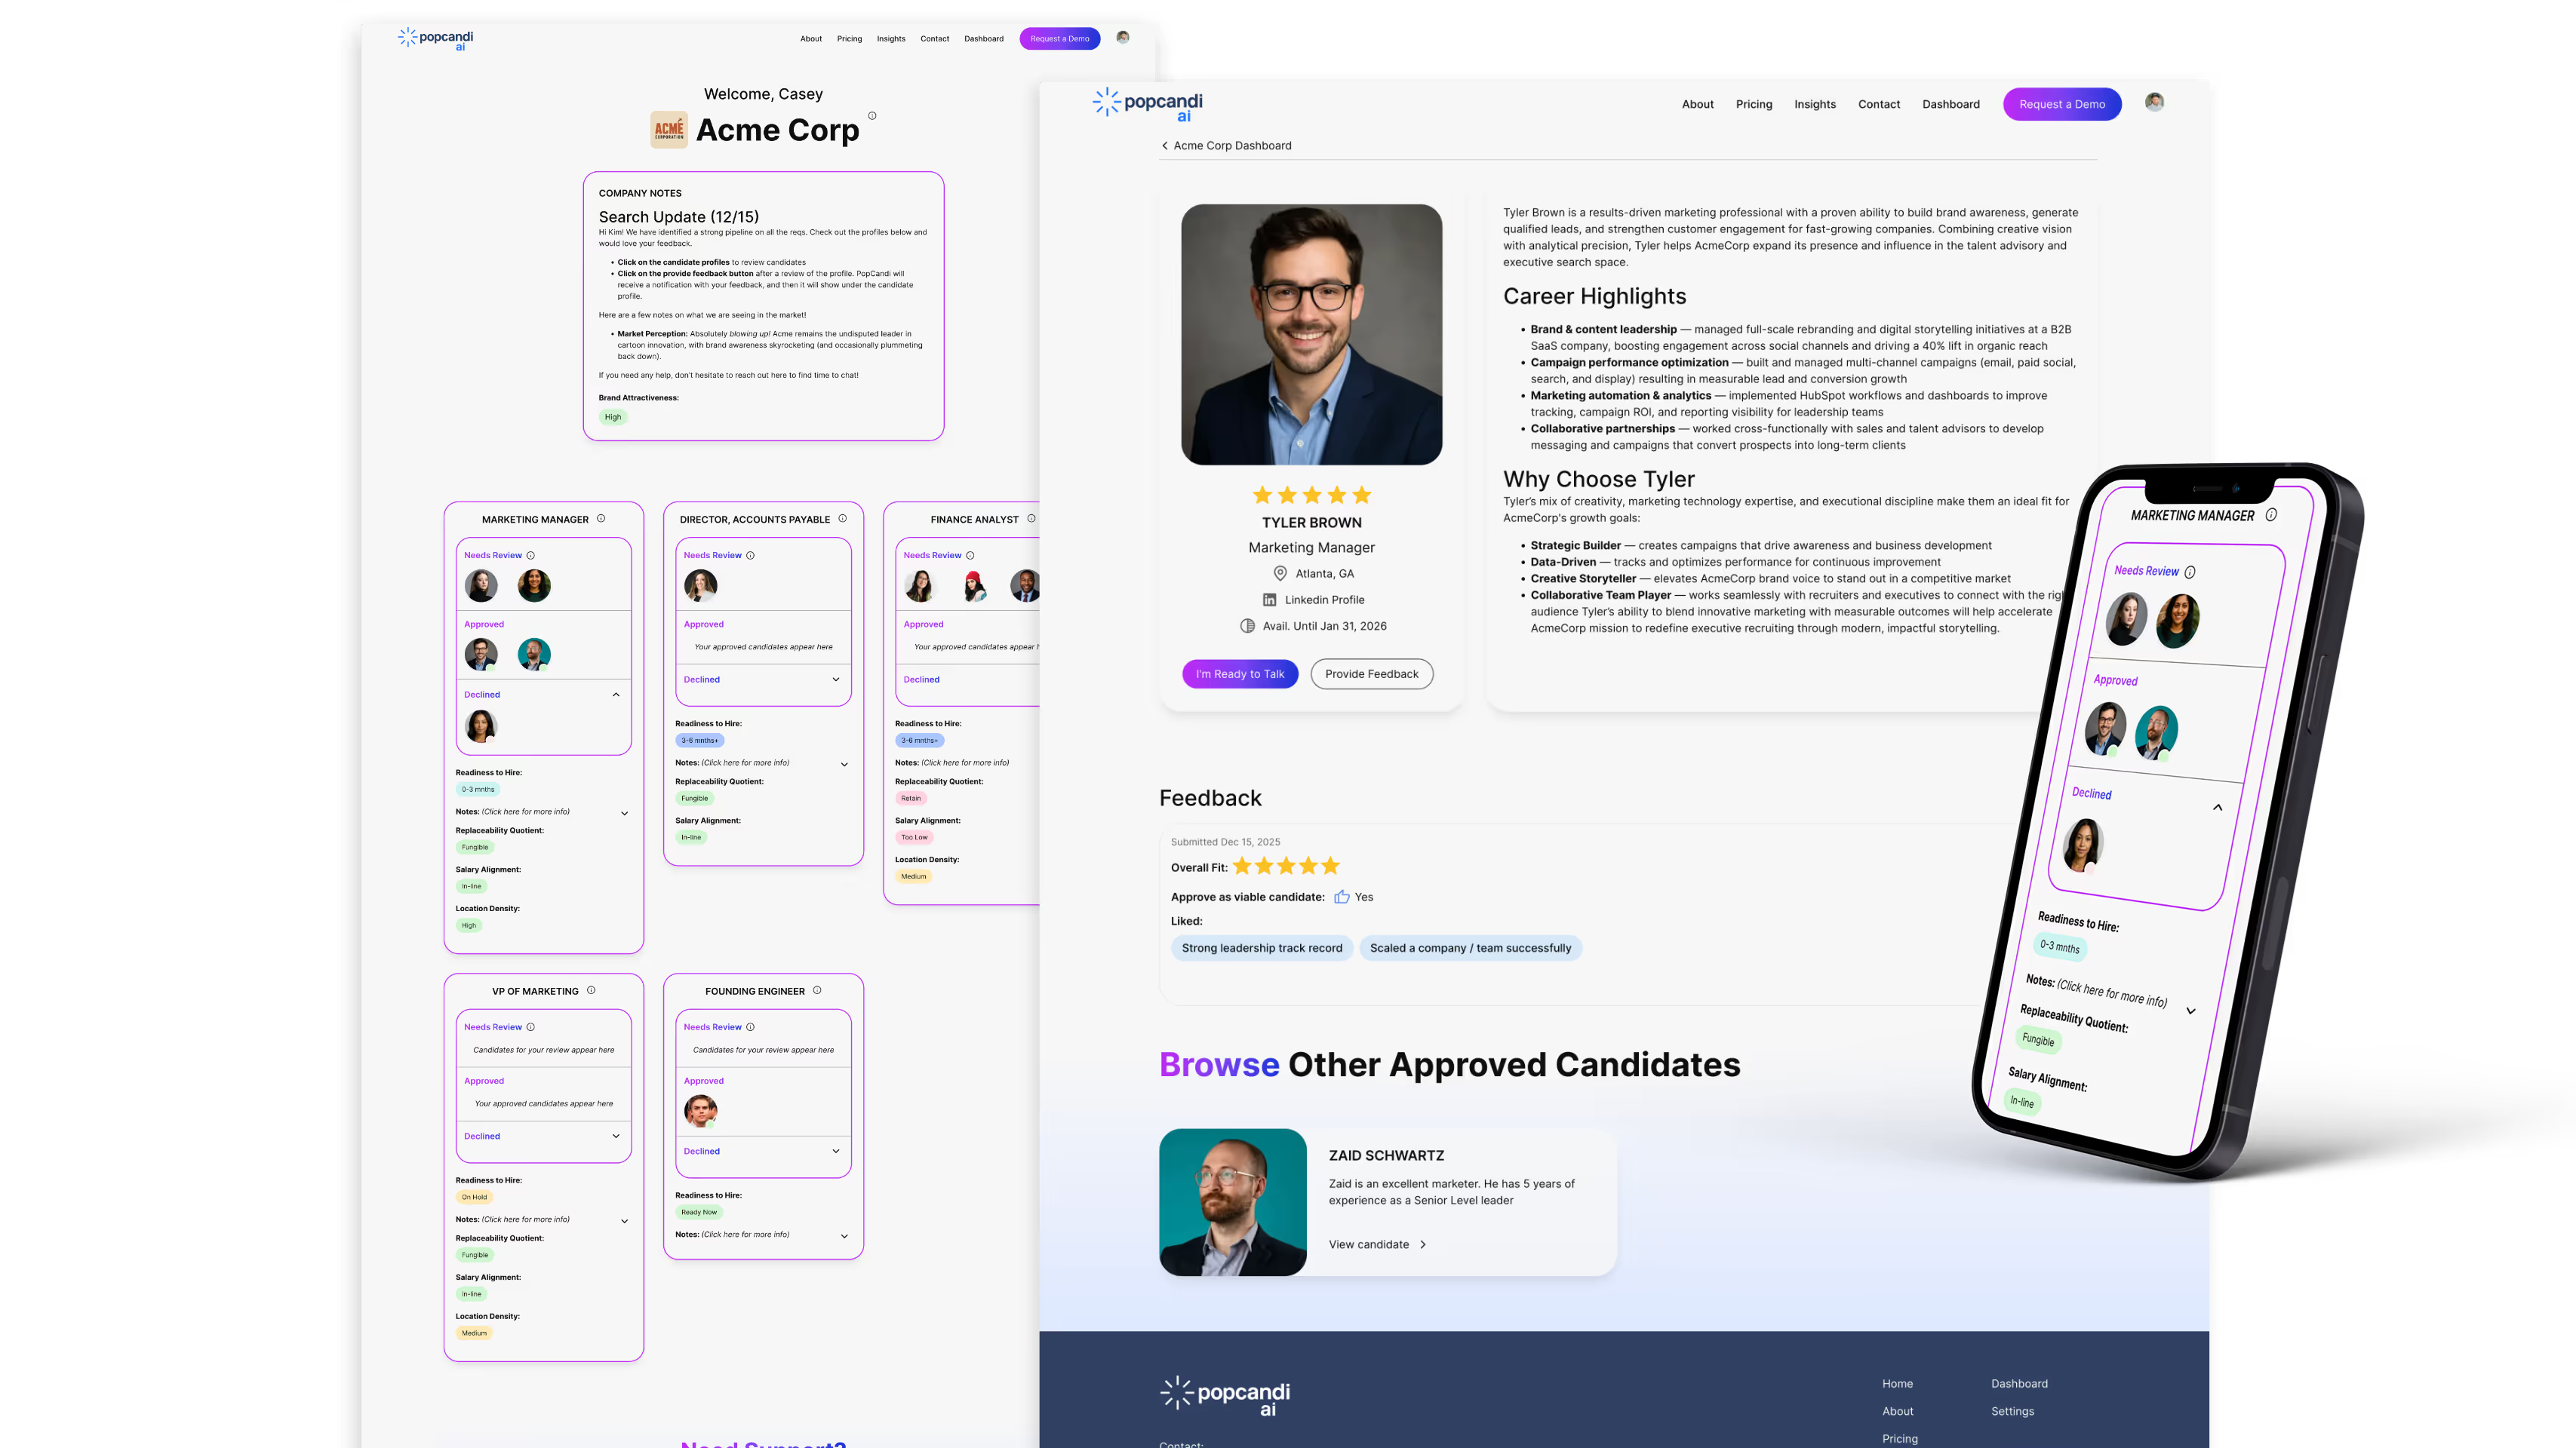Open Zaid Schwartz candidate photo

[1232, 1202]
